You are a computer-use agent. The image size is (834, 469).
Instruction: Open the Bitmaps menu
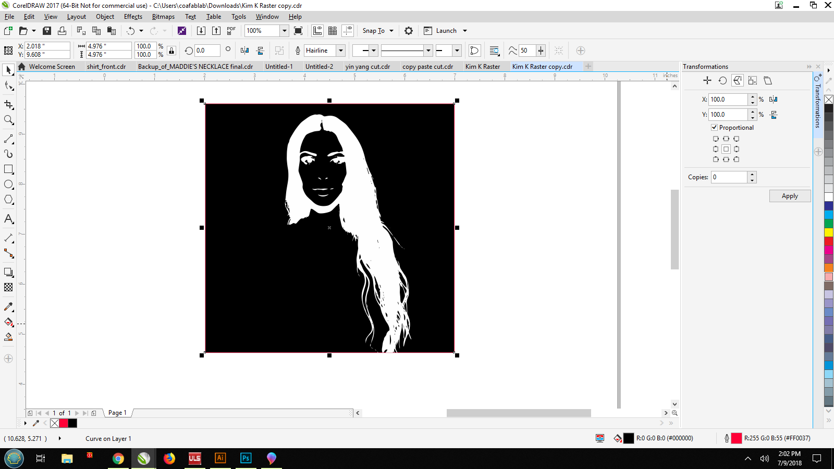pos(163,17)
